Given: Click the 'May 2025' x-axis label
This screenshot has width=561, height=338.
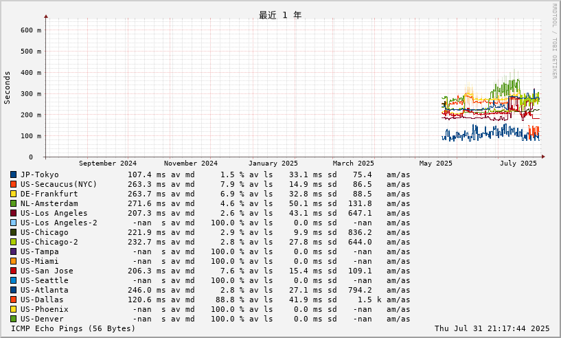Looking at the screenshot, I should [x=436, y=164].
